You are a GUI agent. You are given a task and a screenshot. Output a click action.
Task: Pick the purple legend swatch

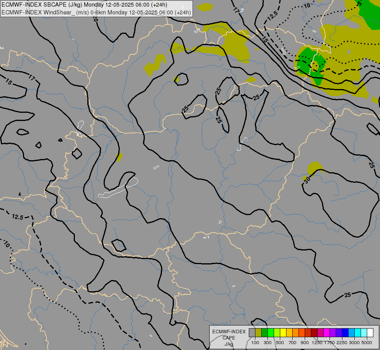333,333
